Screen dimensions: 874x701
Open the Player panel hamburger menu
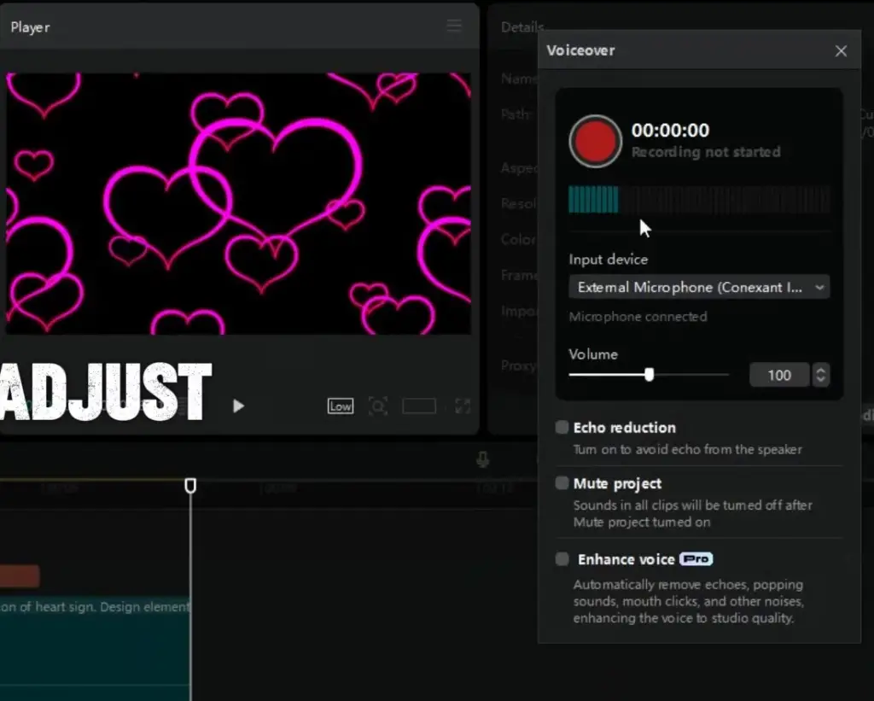454,26
